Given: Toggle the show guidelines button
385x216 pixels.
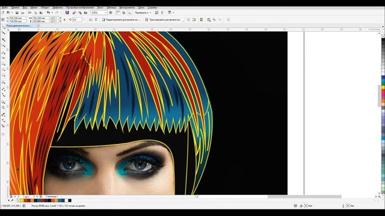Looking at the screenshot, I should pos(129,13).
